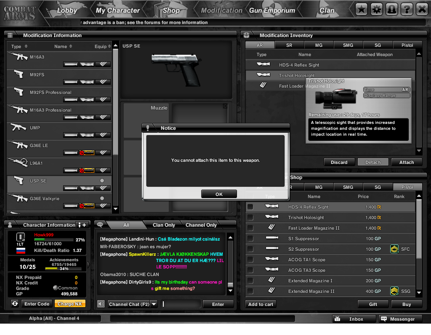The width and height of the screenshot is (431, 335).
Task: Open the Channel Chat dropdown arrow
Action: [x=154, y=304]
